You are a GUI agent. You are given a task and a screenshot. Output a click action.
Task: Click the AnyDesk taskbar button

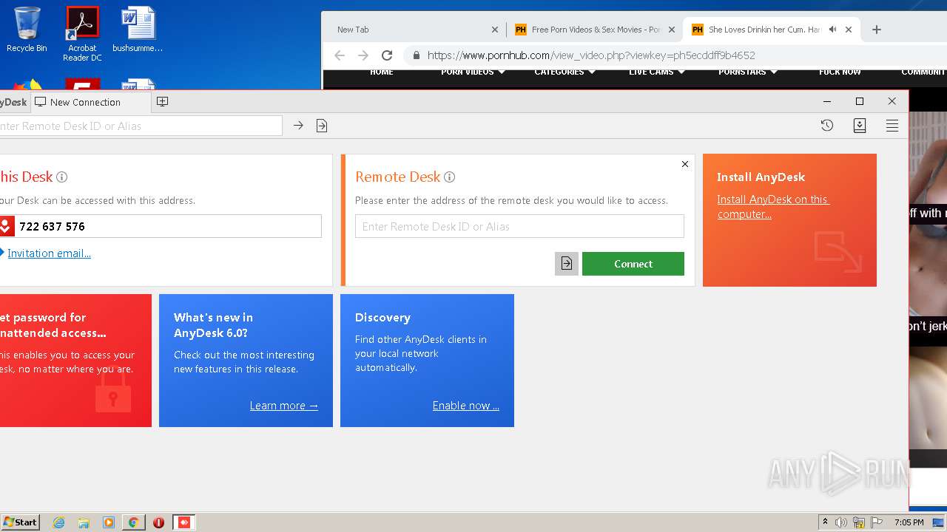184,522
